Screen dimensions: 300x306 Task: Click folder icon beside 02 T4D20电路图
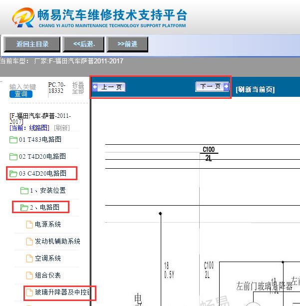13,157
